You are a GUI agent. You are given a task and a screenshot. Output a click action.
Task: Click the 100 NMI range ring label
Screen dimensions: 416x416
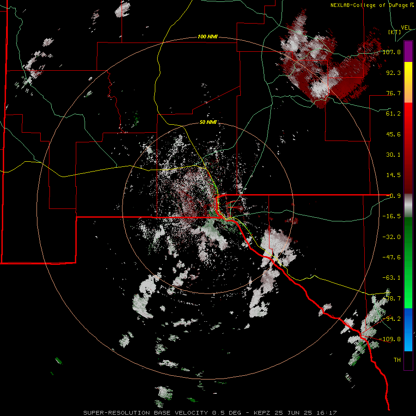tap(208, 37)
